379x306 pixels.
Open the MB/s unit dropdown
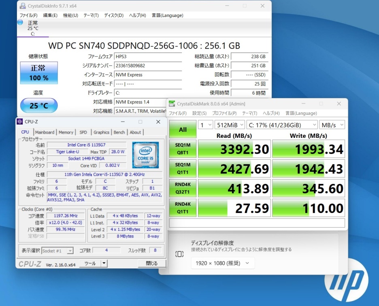(x=332, y=125)
